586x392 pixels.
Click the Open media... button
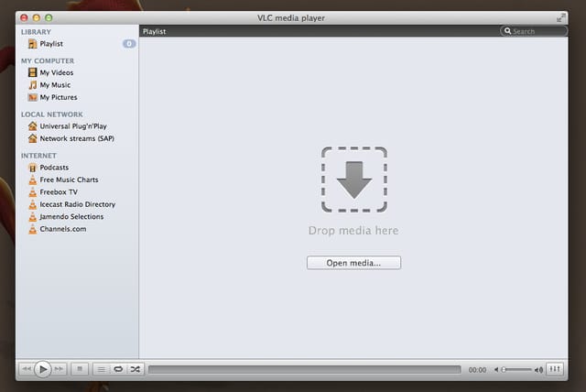point(354,263)
